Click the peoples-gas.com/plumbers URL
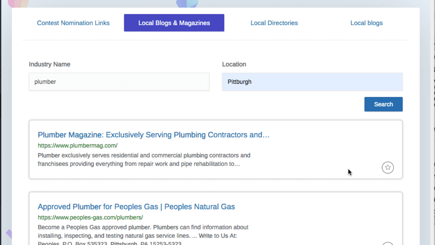Viewport: 435px width, 245px height. [90, 217]
